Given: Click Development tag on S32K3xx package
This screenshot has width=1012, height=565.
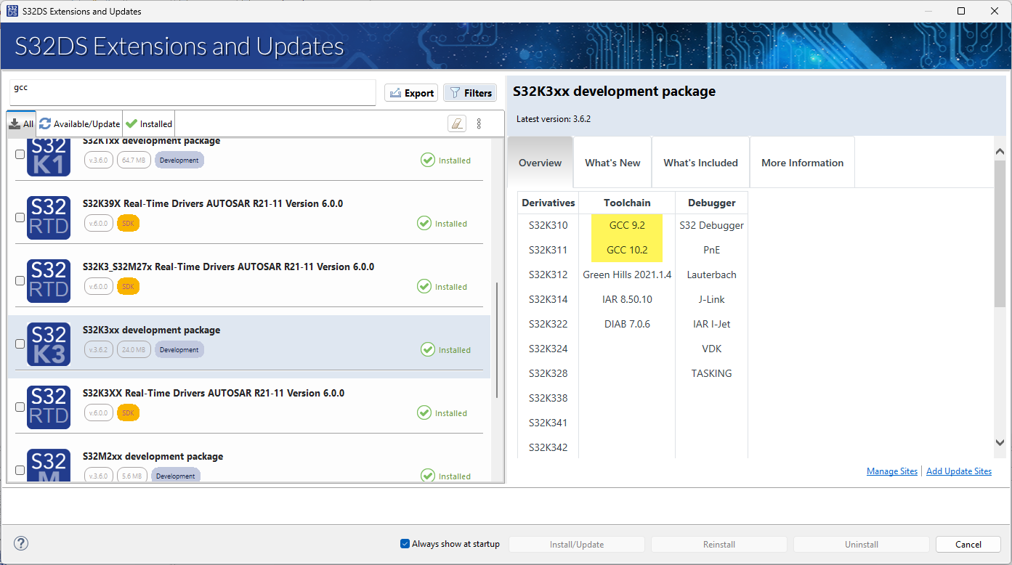Looking at the screenshot, I should [179, 349].
